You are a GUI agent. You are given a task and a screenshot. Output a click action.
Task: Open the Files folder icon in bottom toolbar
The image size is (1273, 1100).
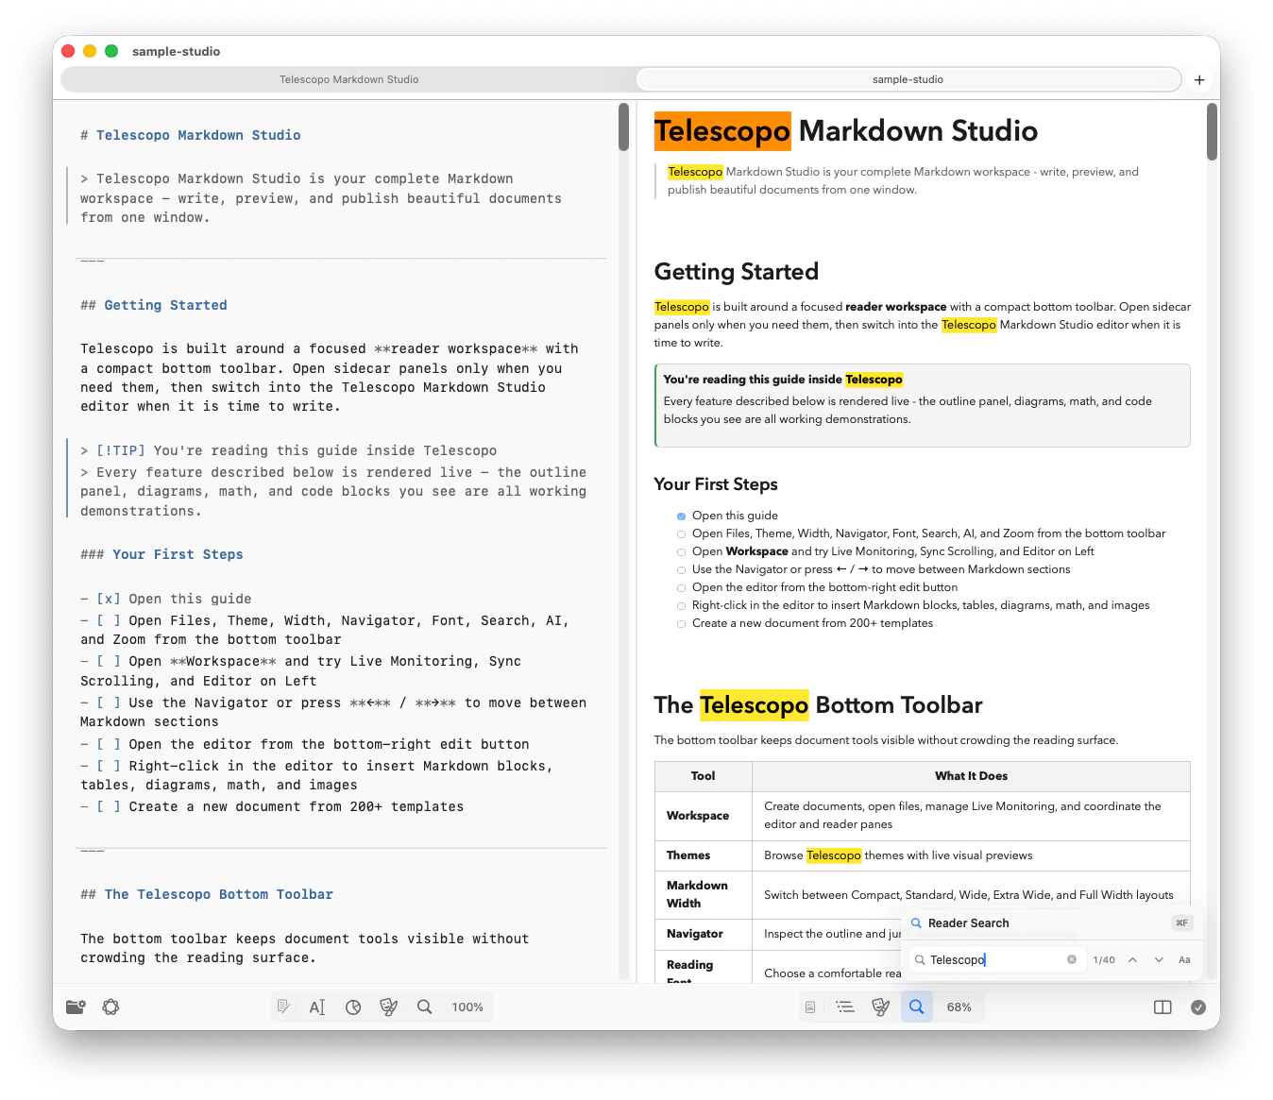pos(76,1007)
